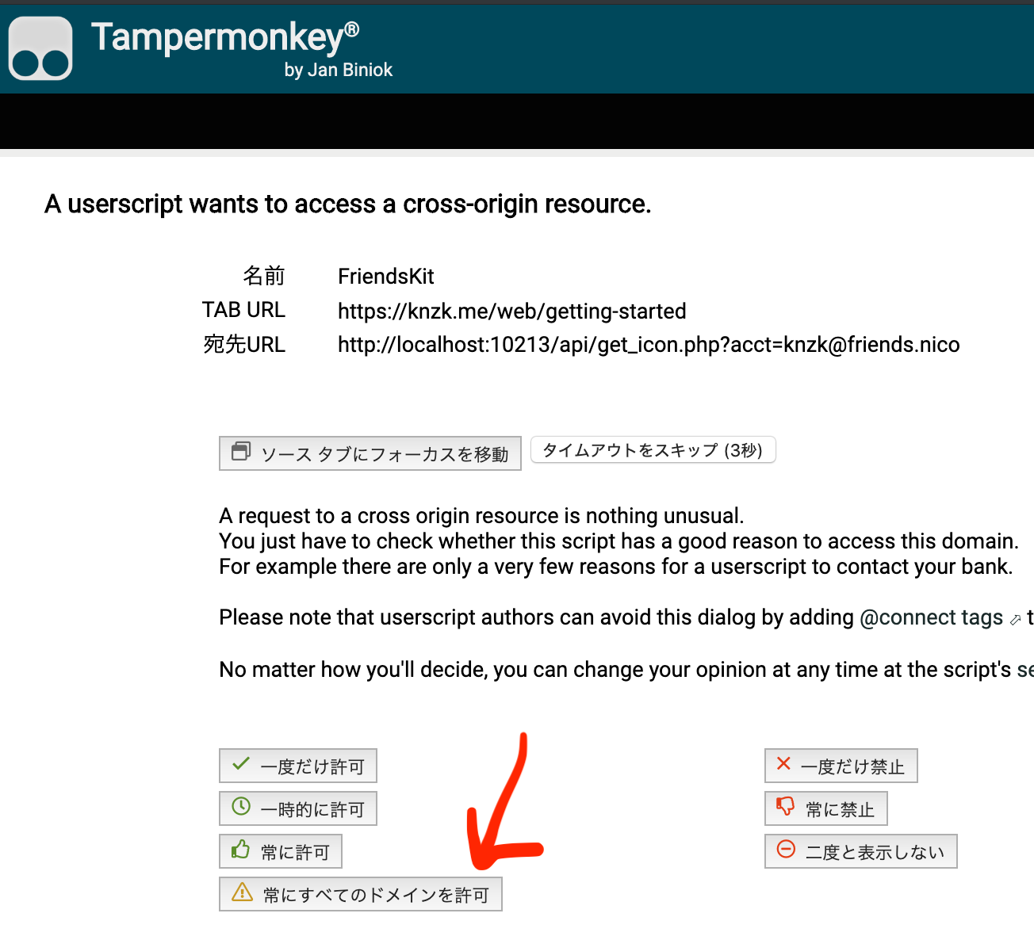Click the 名前 label
Image resolution: width=1034 pixels, height=940 pixels.
[x=264, y=276]
